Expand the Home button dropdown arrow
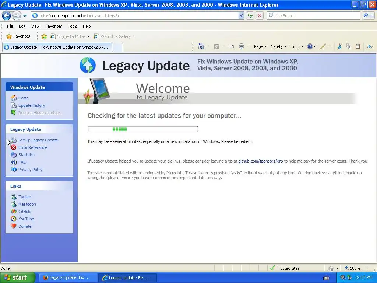 tap(208, 46)
